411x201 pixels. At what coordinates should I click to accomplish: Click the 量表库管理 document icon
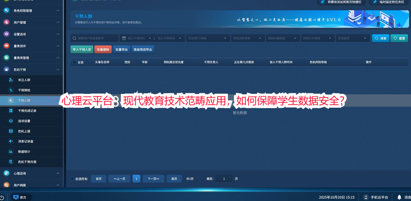(x=7, y=58)
